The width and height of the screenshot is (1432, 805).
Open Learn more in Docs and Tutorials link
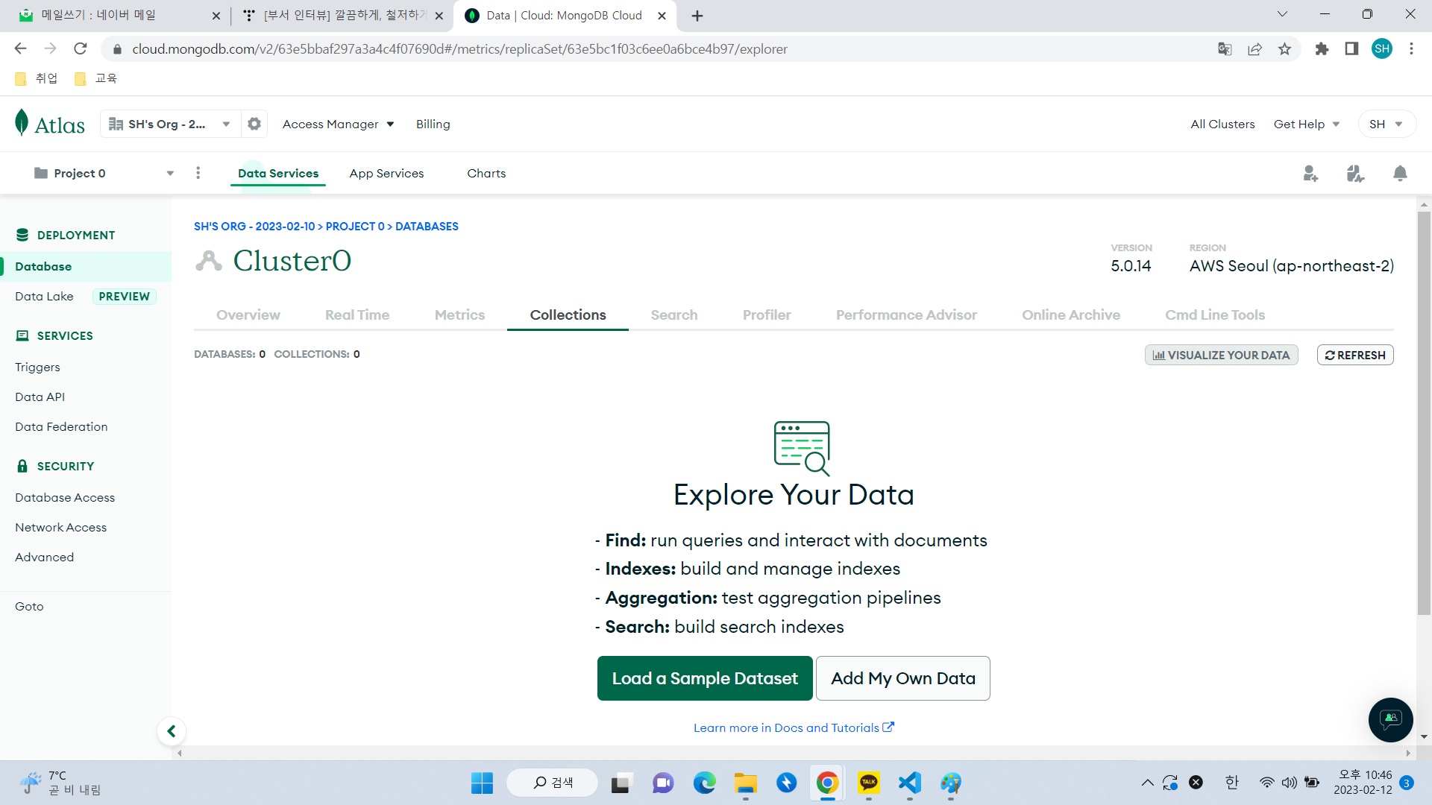[794, 728]
